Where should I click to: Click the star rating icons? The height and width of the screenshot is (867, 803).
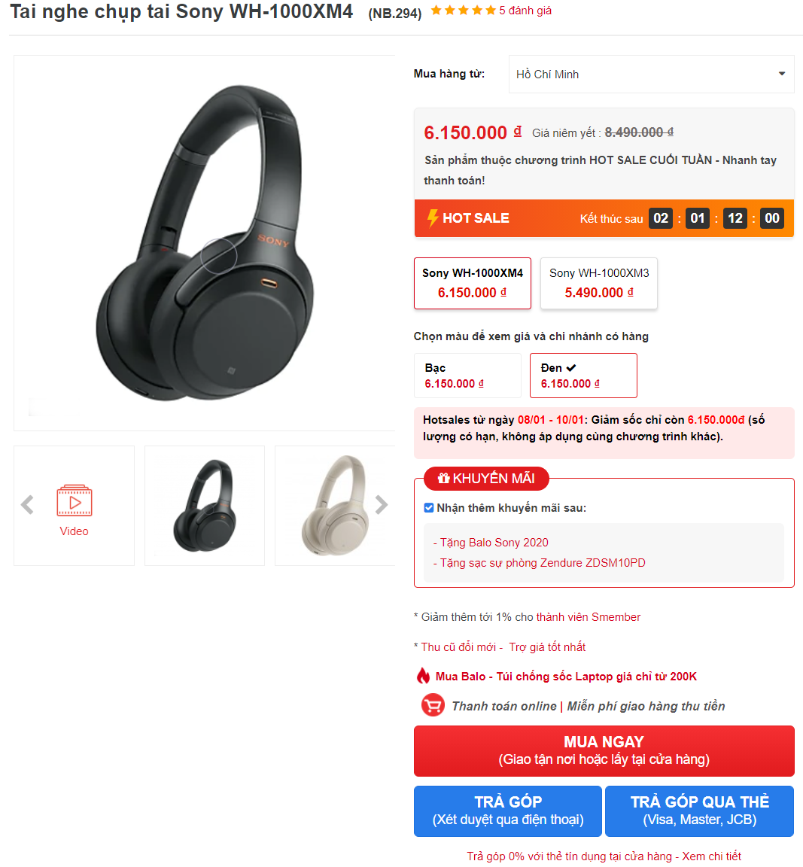[464, 10]
